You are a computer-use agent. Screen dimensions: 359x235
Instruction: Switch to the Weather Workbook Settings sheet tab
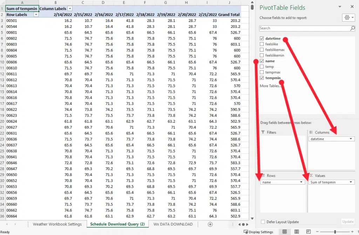click(57, 224)
